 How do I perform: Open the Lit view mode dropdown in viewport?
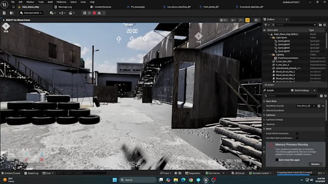coord(224,20)
